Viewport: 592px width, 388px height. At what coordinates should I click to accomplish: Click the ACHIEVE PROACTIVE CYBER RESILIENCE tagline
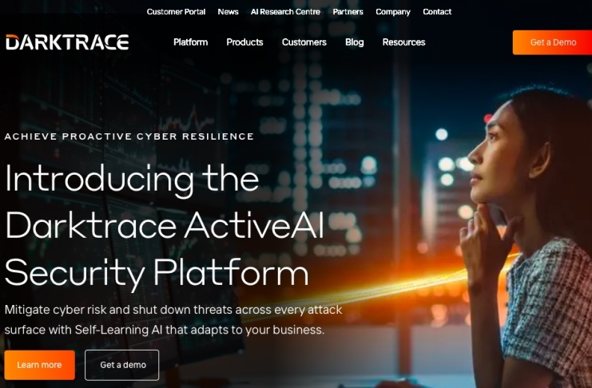(129, 137)
